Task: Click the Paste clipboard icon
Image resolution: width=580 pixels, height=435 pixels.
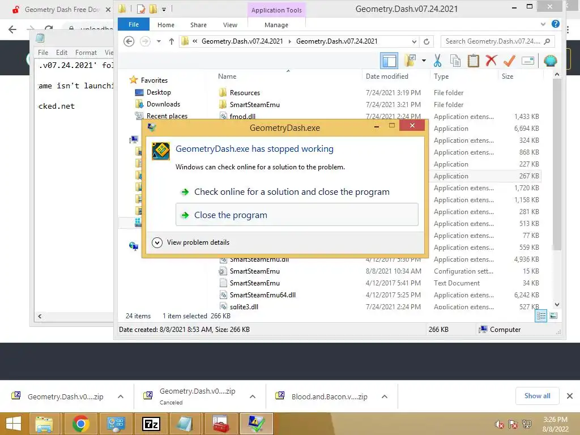Action: pos(473,60)
